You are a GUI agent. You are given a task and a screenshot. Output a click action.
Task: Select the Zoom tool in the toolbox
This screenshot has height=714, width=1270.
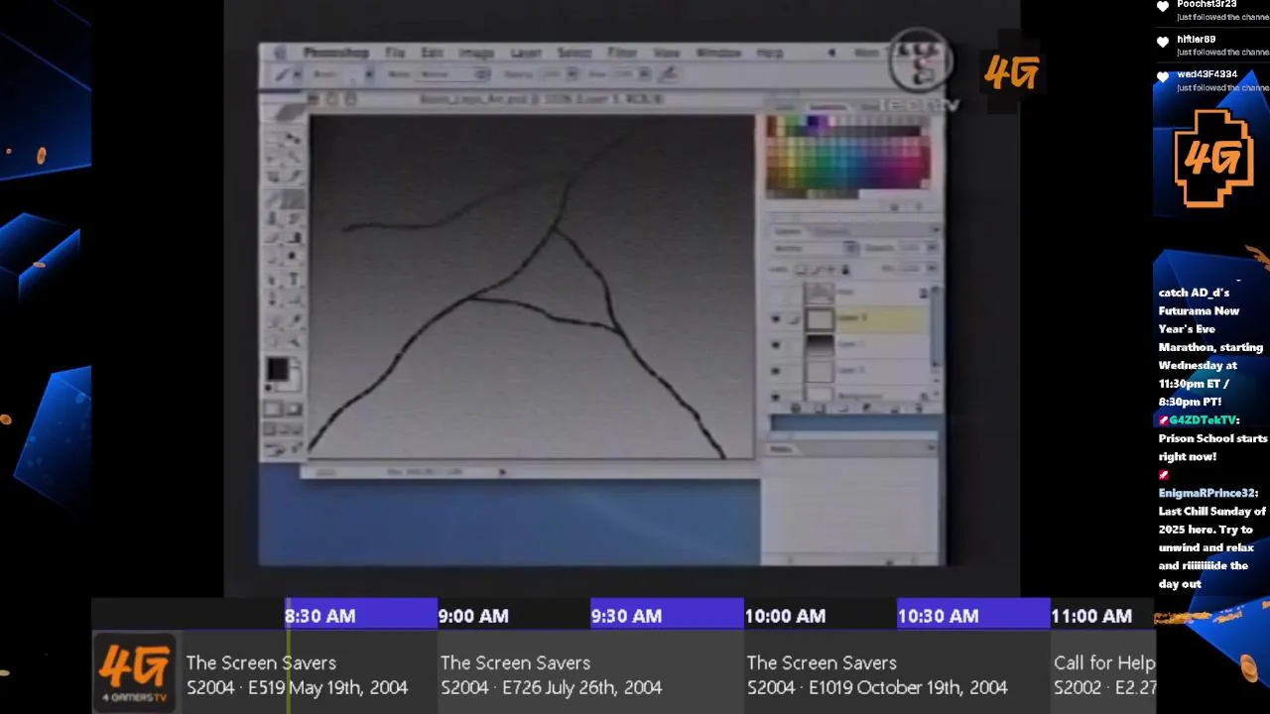[x=294, y=340]
